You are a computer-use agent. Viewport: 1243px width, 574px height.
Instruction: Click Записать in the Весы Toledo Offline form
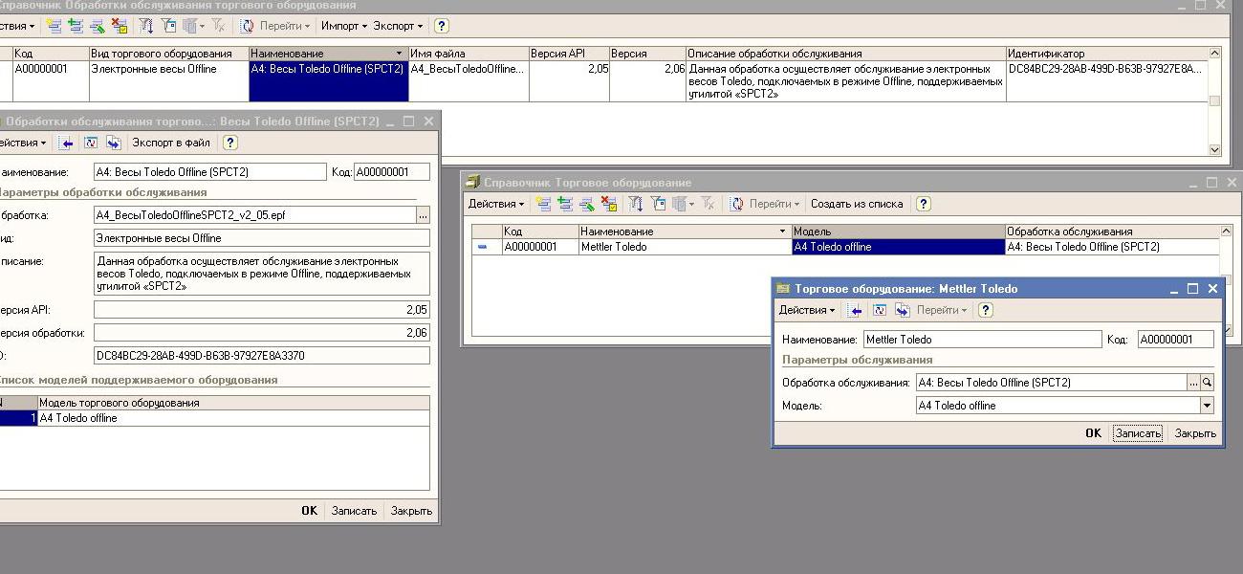pos(354,511)
